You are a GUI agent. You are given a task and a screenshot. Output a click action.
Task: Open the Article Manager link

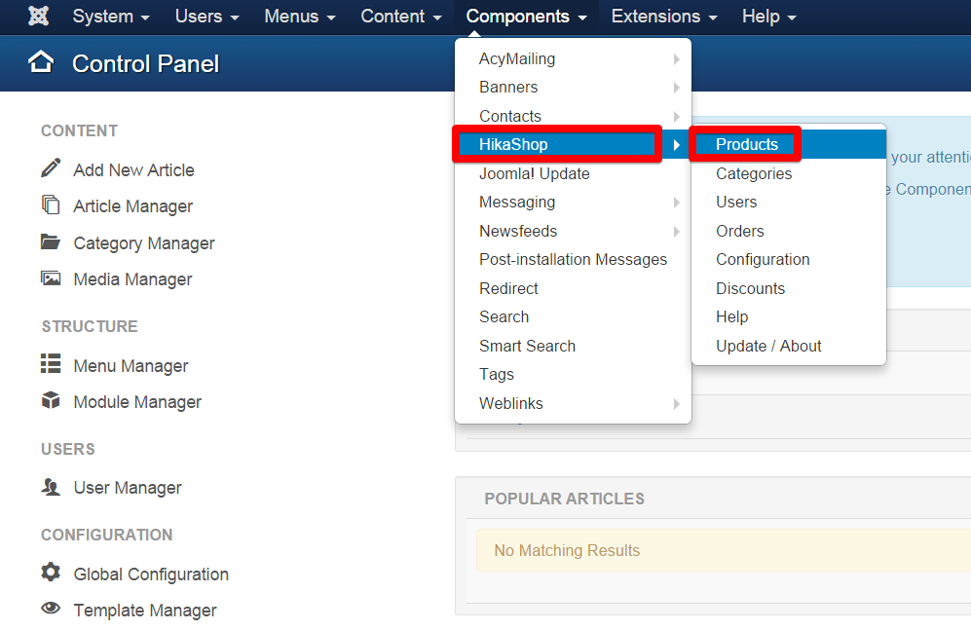(x=133, y=206)
